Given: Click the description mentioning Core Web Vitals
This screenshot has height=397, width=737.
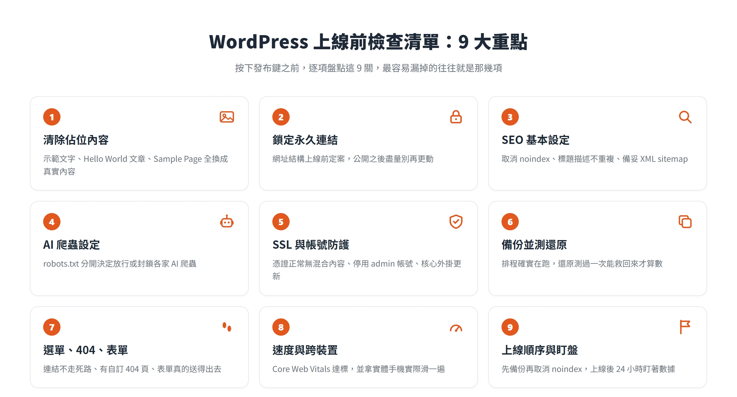Looking at the screenshot, I should point(359,369).
